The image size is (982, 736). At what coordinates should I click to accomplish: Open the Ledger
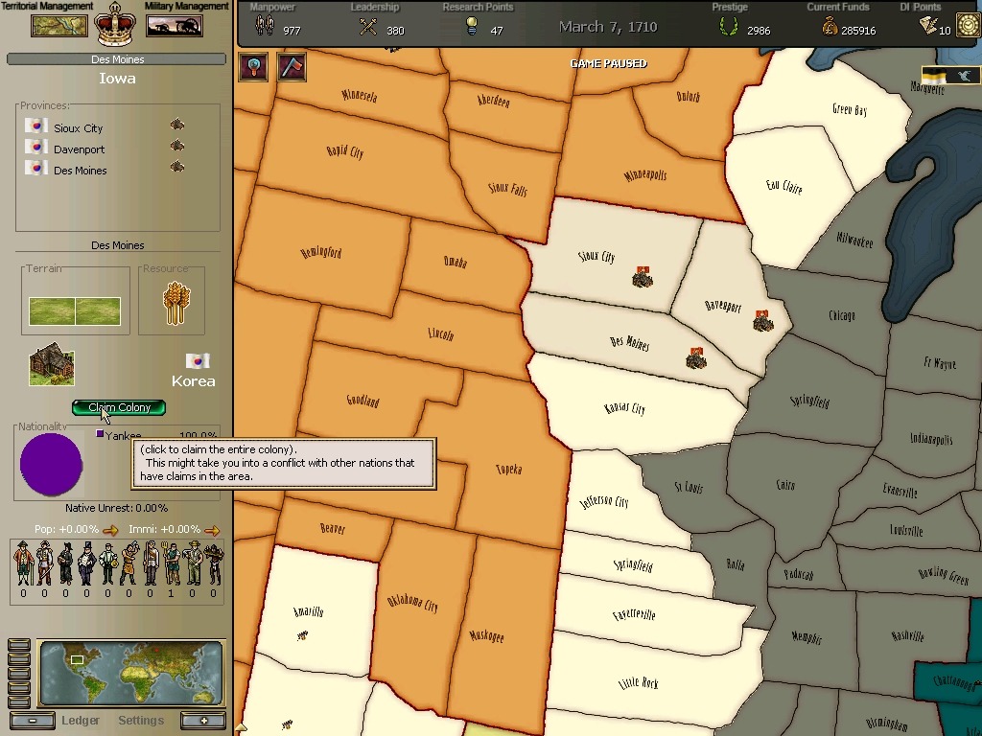click(81, 721)
